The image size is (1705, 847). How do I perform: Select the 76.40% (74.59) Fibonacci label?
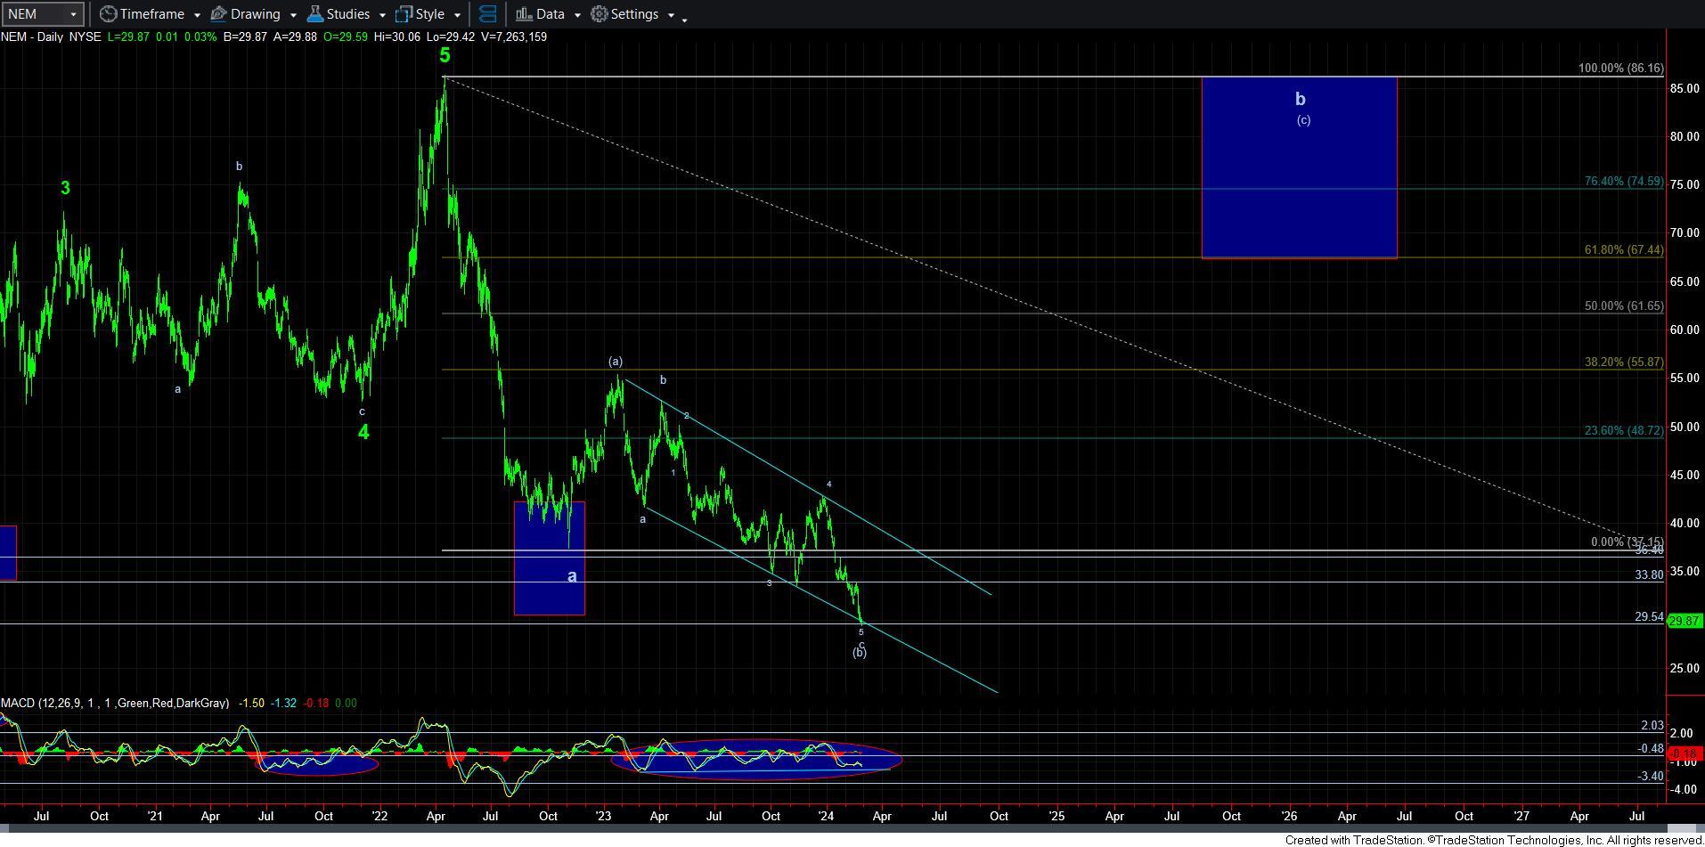pyautogui.click(x=1623, y=181)
